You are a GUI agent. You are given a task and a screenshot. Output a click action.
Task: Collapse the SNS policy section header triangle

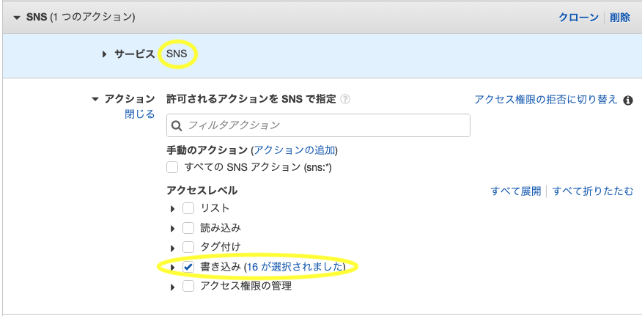(x=17, y=18)
